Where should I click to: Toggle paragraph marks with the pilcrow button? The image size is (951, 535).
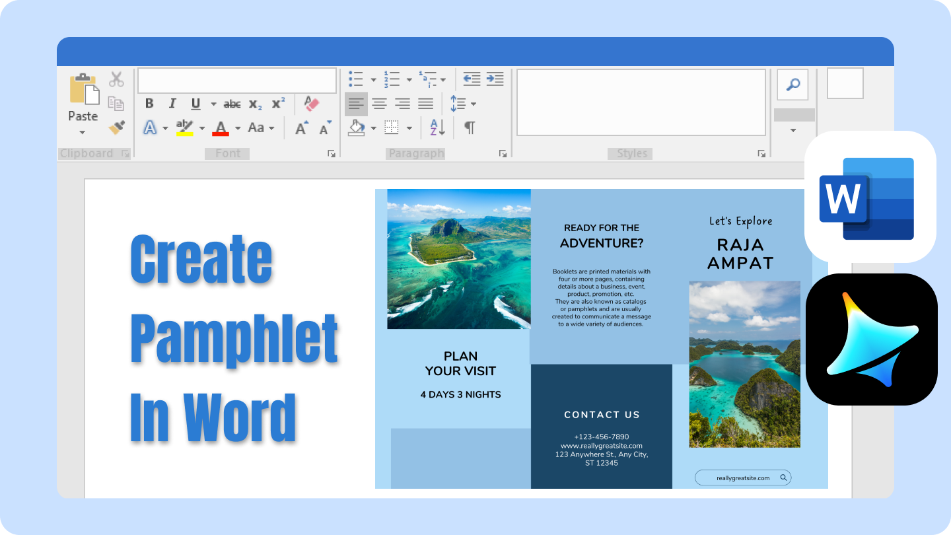470,127
